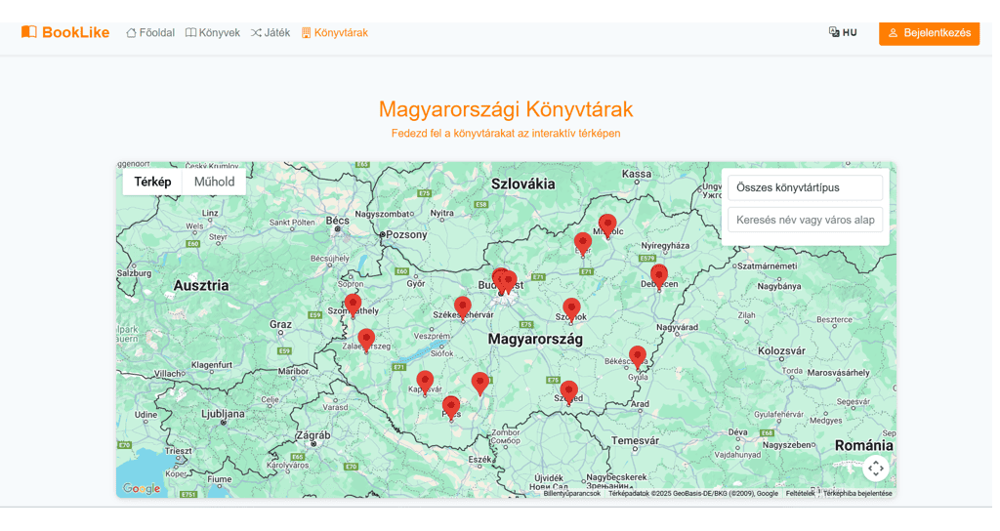Go to the Játék page

coord(271,33)
